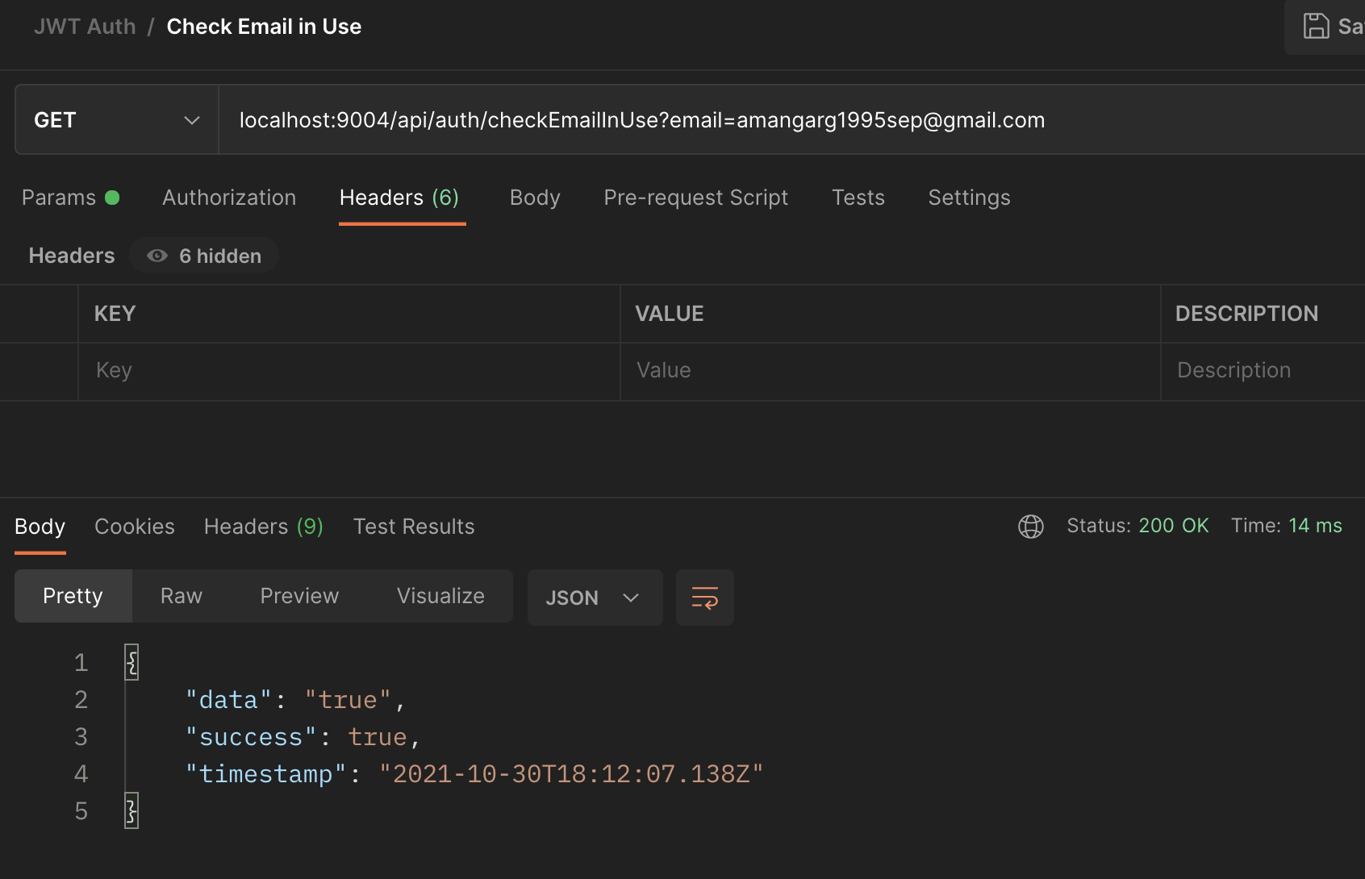Open the Test Results tab
1365x879 pixels.
coord(414,527)
